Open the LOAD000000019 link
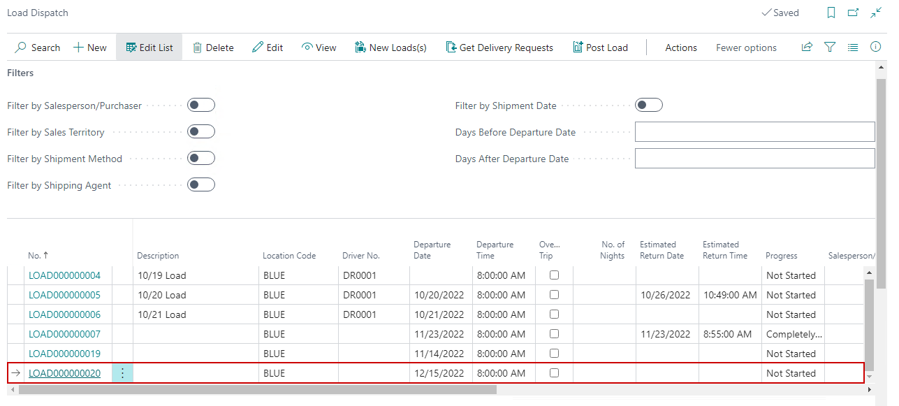This screenshot has width=899, height=406. coord(64,354)
